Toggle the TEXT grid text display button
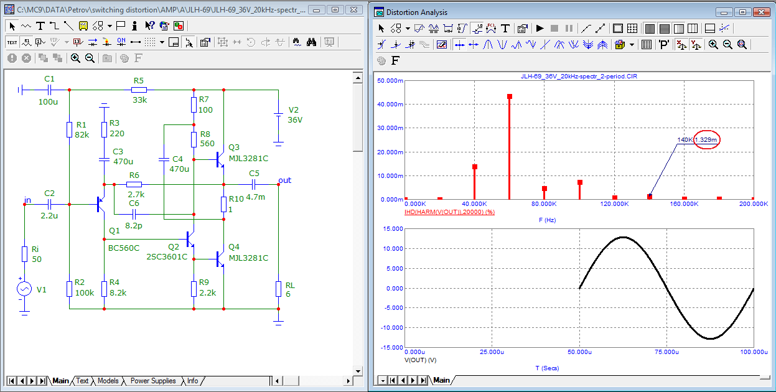The height and width of the screenshot is (392, 776). (12, 42)
